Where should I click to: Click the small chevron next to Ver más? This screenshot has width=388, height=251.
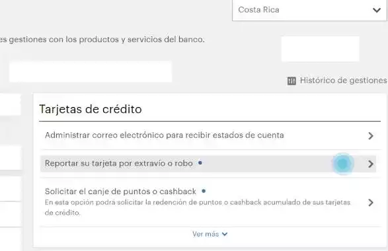coord(225,234)
